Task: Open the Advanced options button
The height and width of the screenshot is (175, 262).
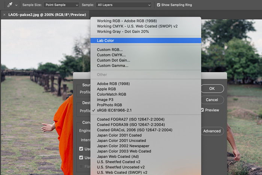Action: (212, 131)
